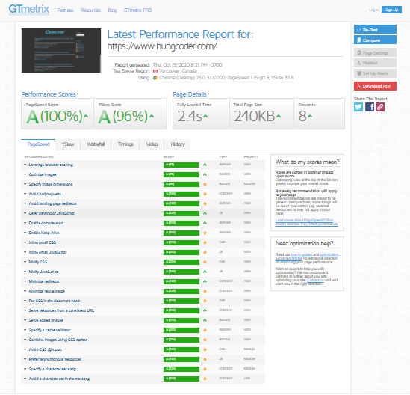The width and height of the screenshot is (410, 395).
Task: Click orange diamond for Specify a character set early
Action: point(205,369)
